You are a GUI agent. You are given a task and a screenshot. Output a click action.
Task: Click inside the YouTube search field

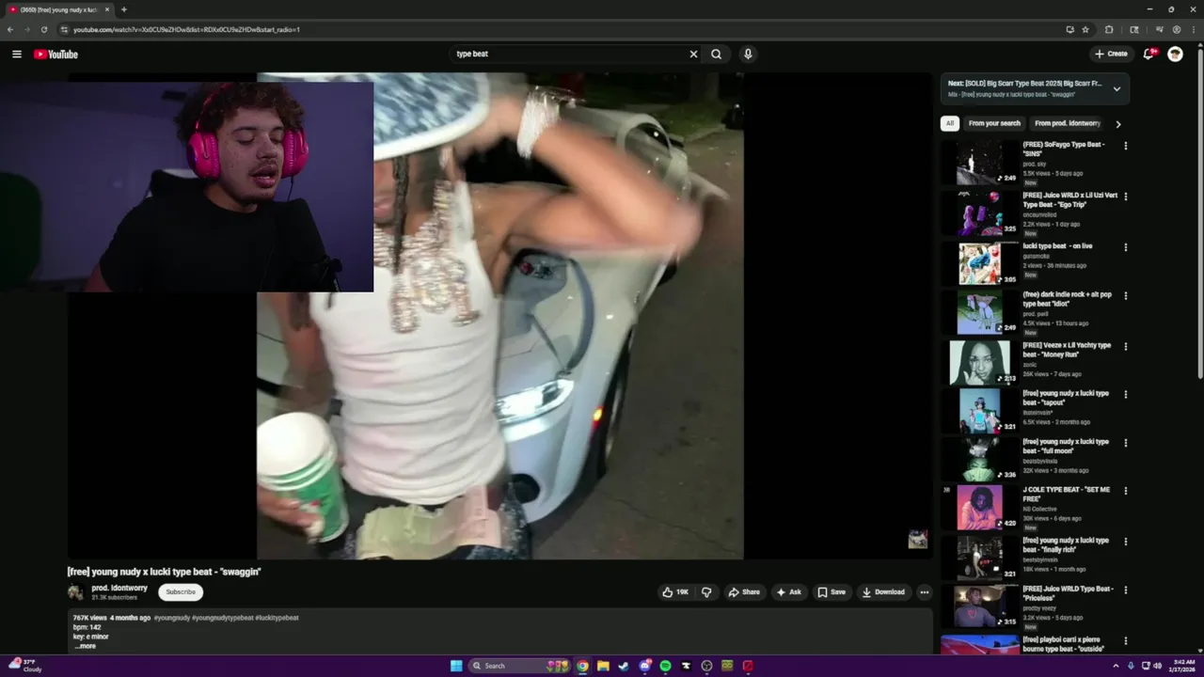tap(569, 54)
